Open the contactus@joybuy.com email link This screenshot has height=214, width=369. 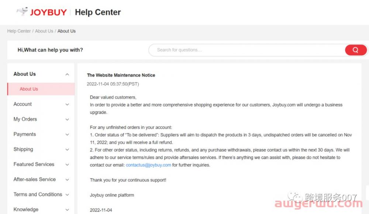[x=148, y=165]
